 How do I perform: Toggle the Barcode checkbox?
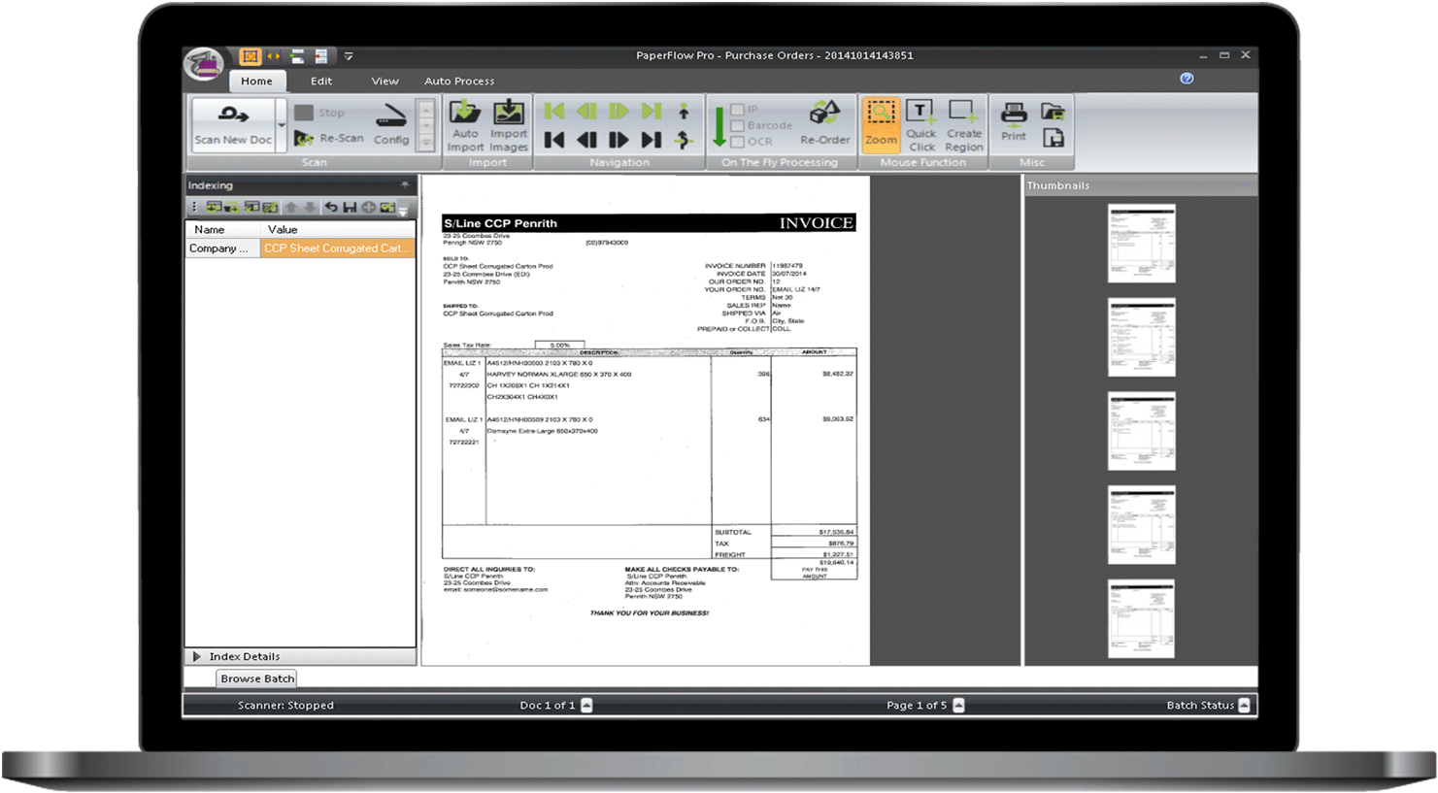coord(737,125)
